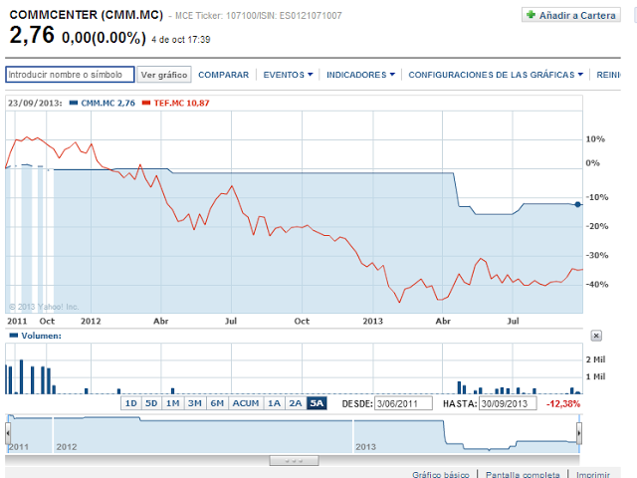Click the CMM.MC blue legend marker
This screenshot has height=478, width=637.
tap(74, 103)
